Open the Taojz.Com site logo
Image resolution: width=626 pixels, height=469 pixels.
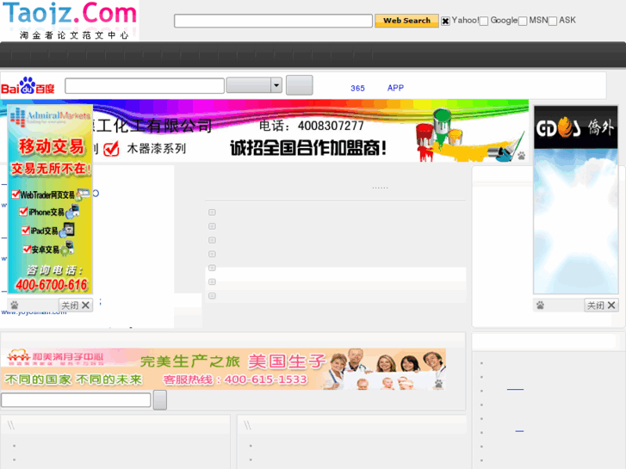[x=70, y=20]
